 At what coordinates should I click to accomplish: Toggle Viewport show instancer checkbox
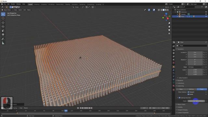[188, 92]
